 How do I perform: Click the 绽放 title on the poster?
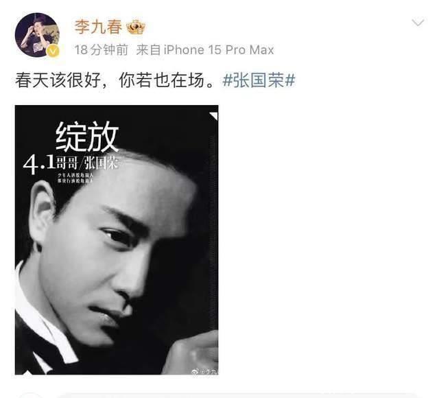point(87,137)
